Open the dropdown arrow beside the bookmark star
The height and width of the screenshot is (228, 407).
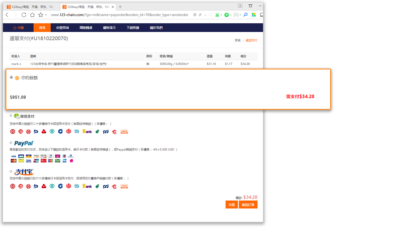pyautogui.click(x=46, y=15)
